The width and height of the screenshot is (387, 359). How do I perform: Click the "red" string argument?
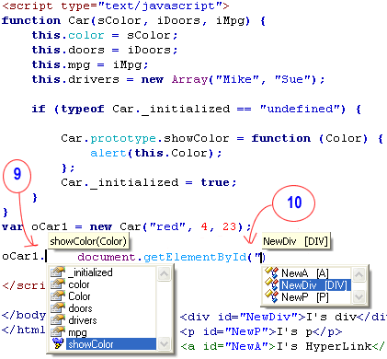167,226
